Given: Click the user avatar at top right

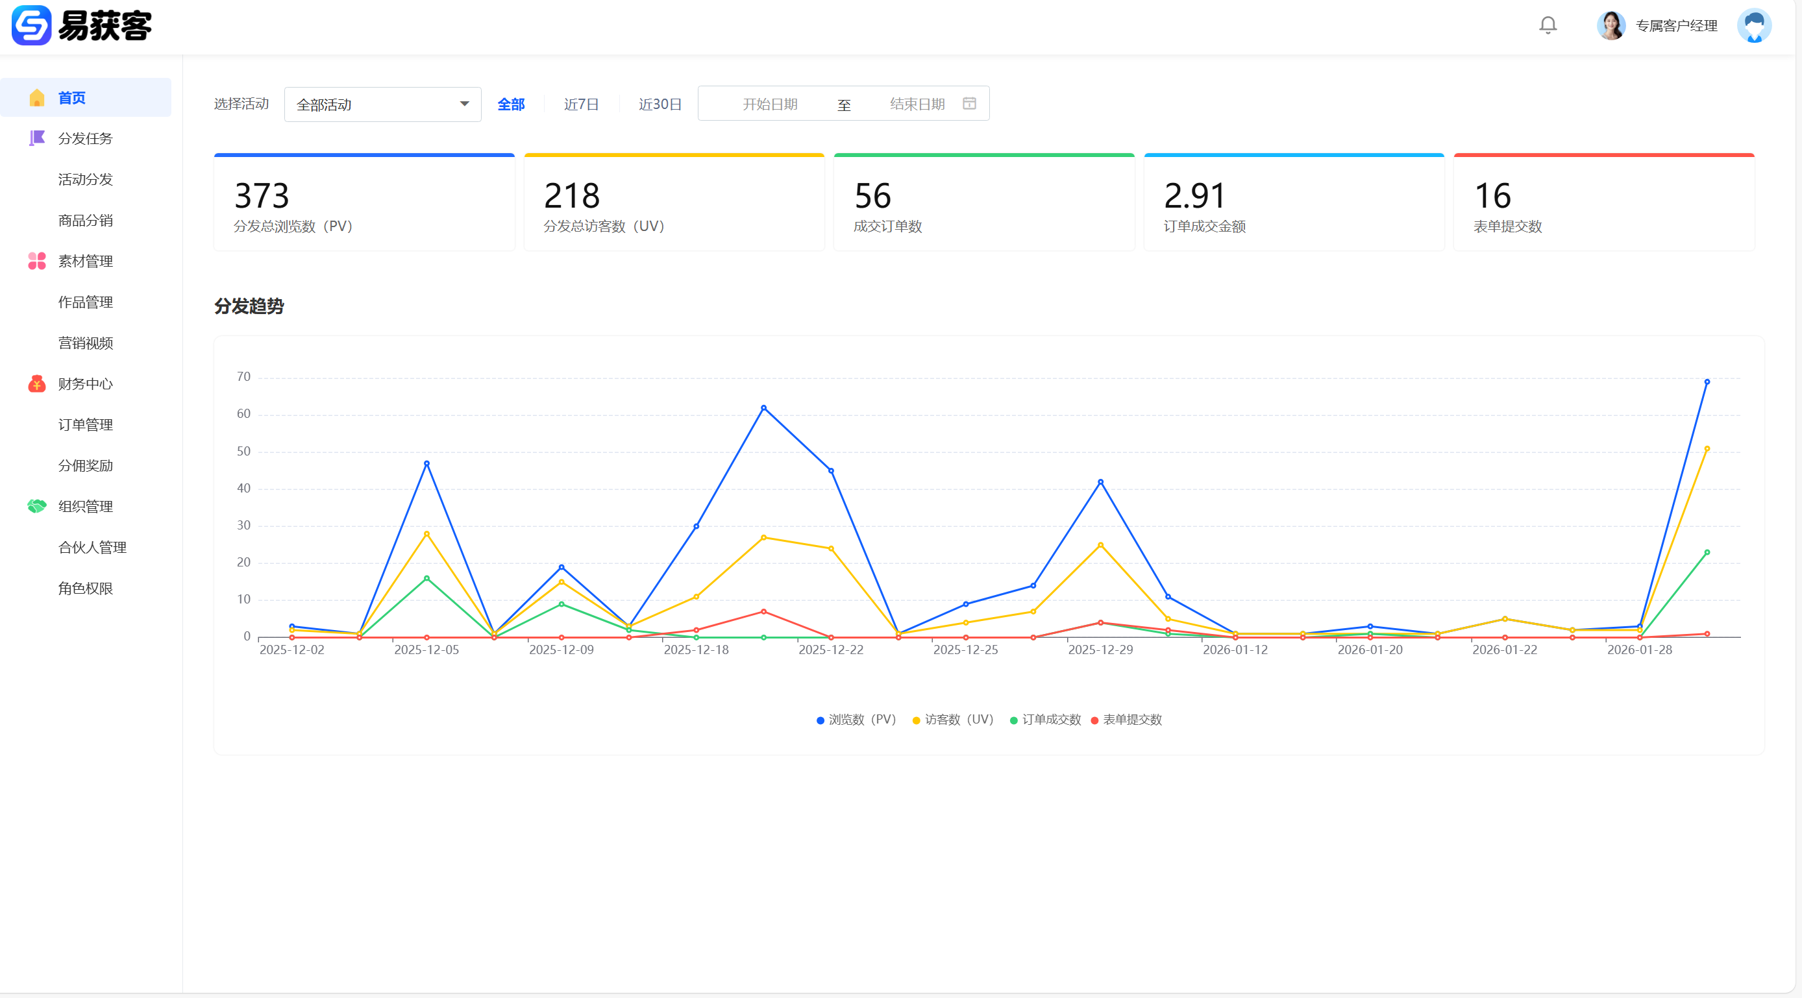Looking at the screenshot, I should [1754, 26].
